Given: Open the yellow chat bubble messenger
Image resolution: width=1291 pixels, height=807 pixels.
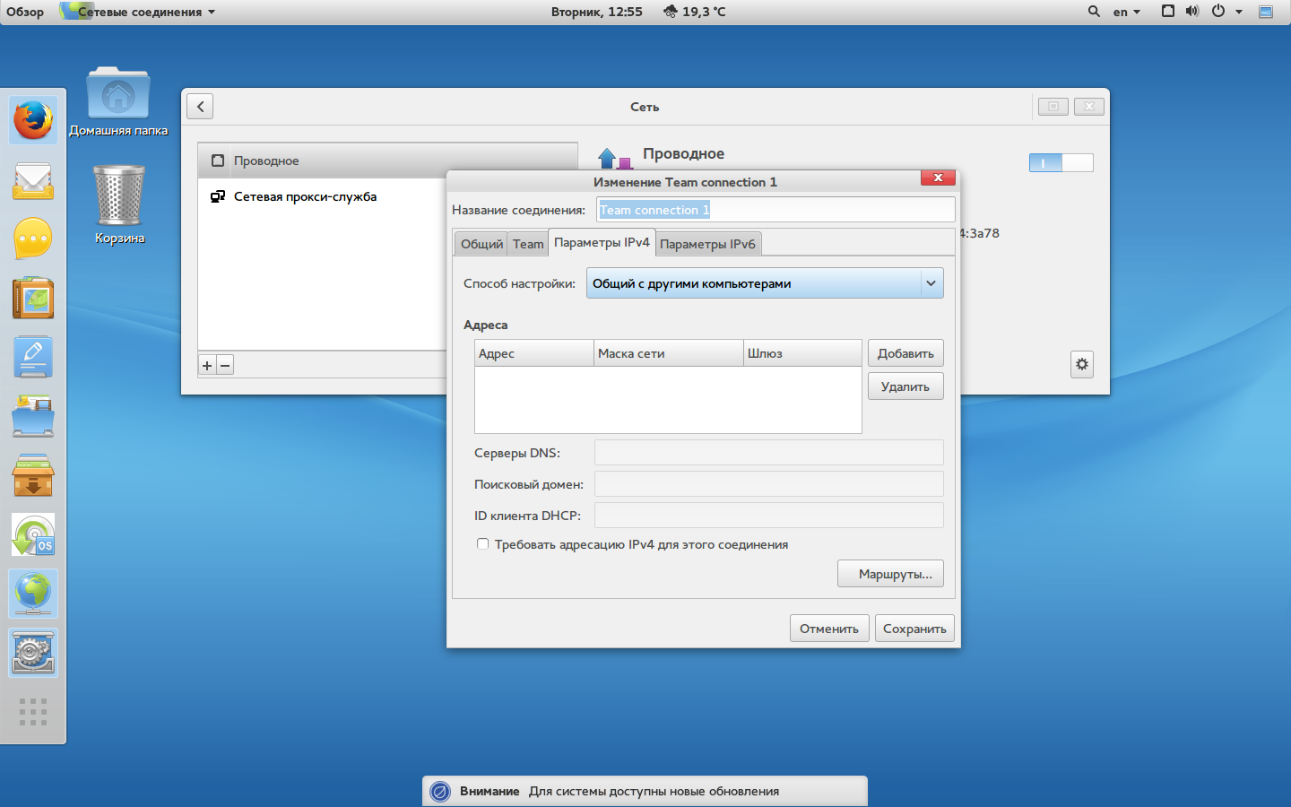Looking at the screenshot, I should pos(33,239).
